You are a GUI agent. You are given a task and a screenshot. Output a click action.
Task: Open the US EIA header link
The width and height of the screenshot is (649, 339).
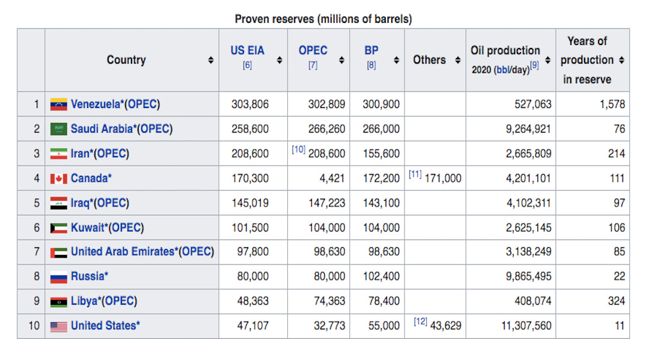pyautogui.click(x=247, y=50)
